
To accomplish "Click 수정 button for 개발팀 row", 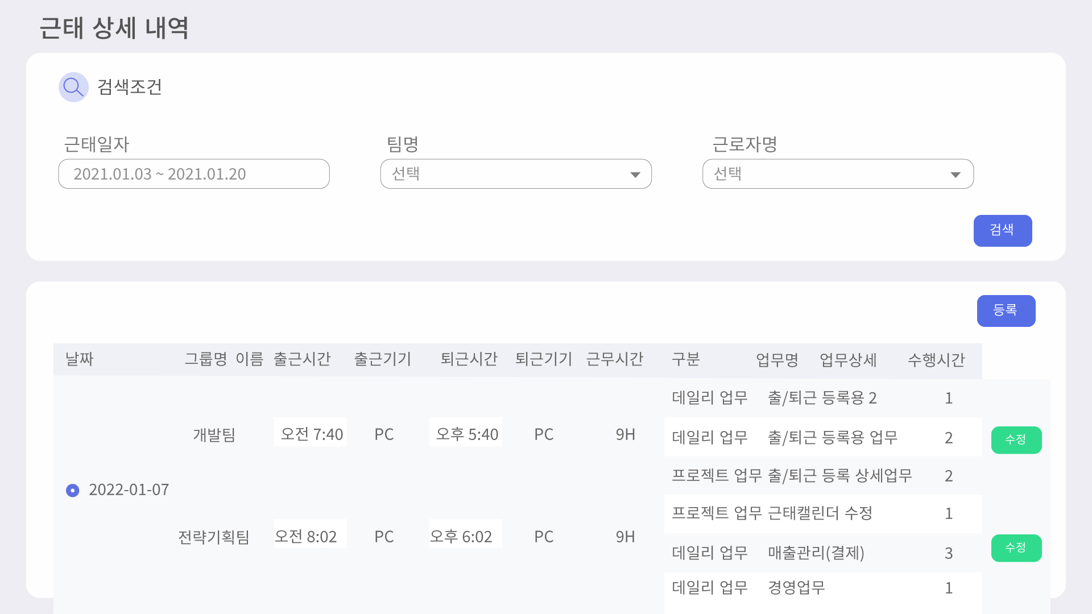I will [1016, 439].
